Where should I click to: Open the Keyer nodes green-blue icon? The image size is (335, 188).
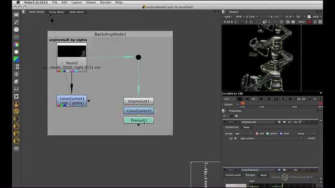point(16,60)
